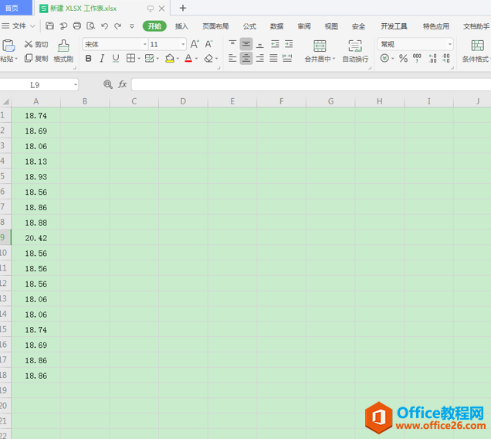
Task: Decrease font size with A- icon
Action: [209, 44]
